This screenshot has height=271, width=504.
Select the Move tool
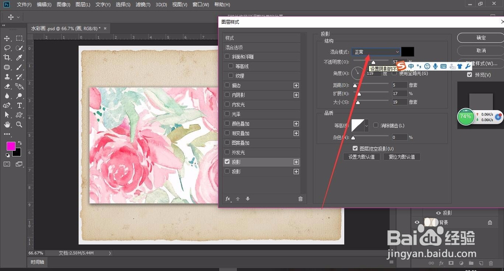(x=7, y=39)
